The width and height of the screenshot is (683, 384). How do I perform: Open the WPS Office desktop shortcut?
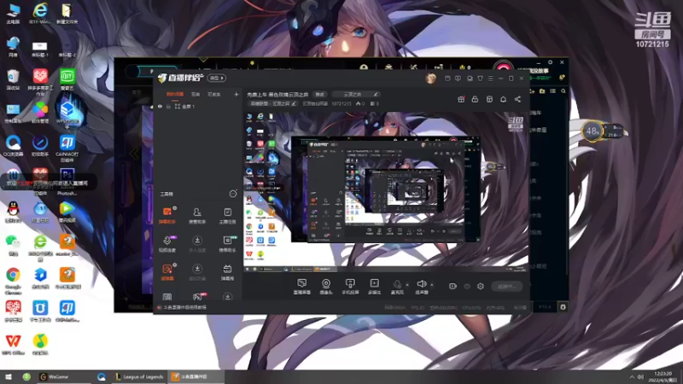(13, 344)
